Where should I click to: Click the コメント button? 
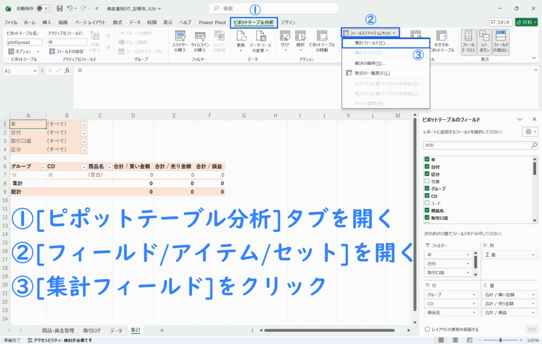point(500,22)
